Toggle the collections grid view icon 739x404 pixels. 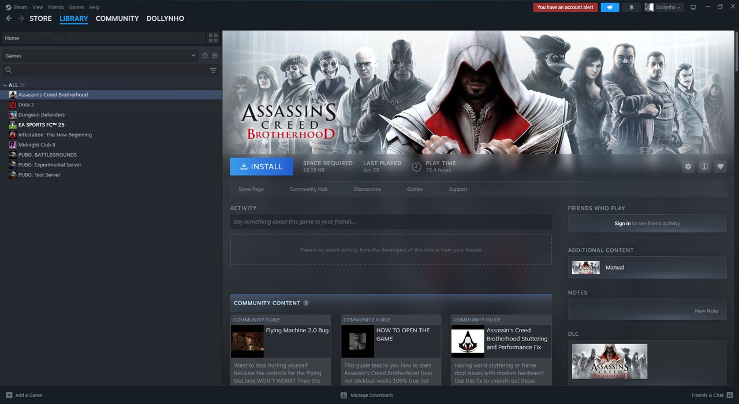click(x=213, y=38)
